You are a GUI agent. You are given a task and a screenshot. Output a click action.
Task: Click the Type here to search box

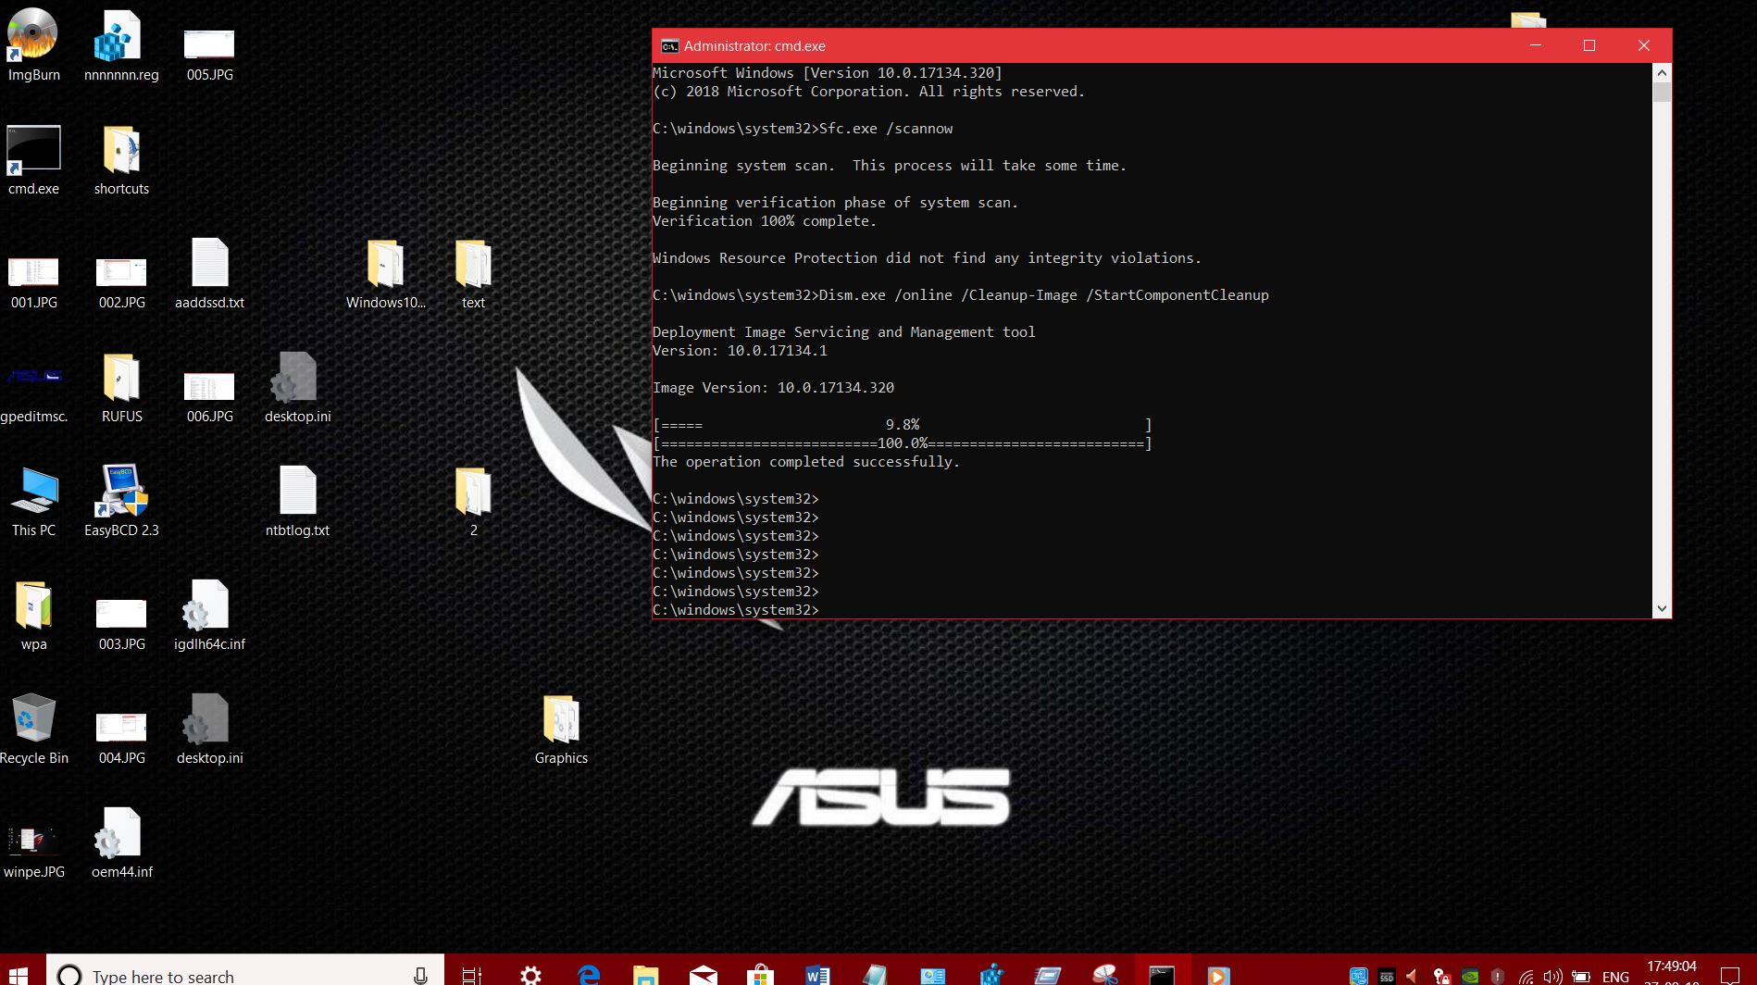tap(245, 974)
